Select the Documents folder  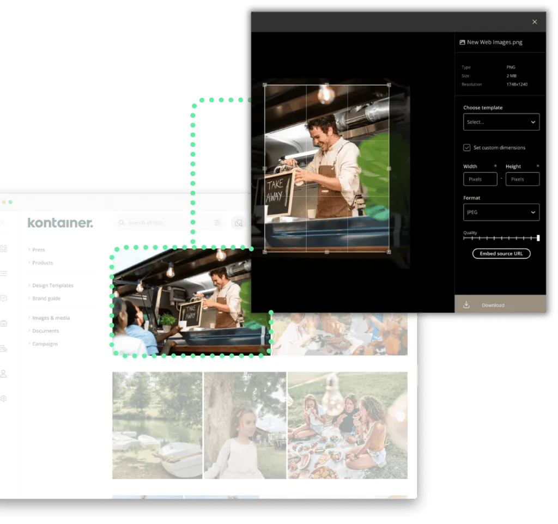click(x=46, y=331)
